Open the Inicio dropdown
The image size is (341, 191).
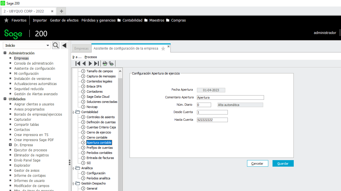coord(48,46)
